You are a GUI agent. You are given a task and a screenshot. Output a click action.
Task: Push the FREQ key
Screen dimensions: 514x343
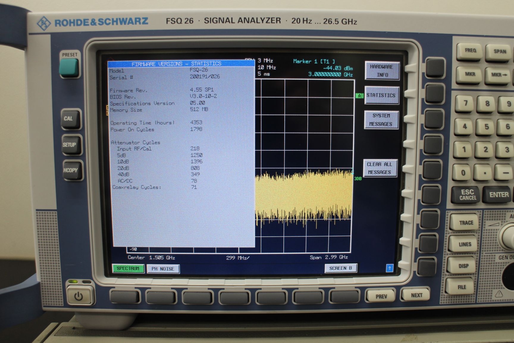pyautogui.click(x=470, y=51)
